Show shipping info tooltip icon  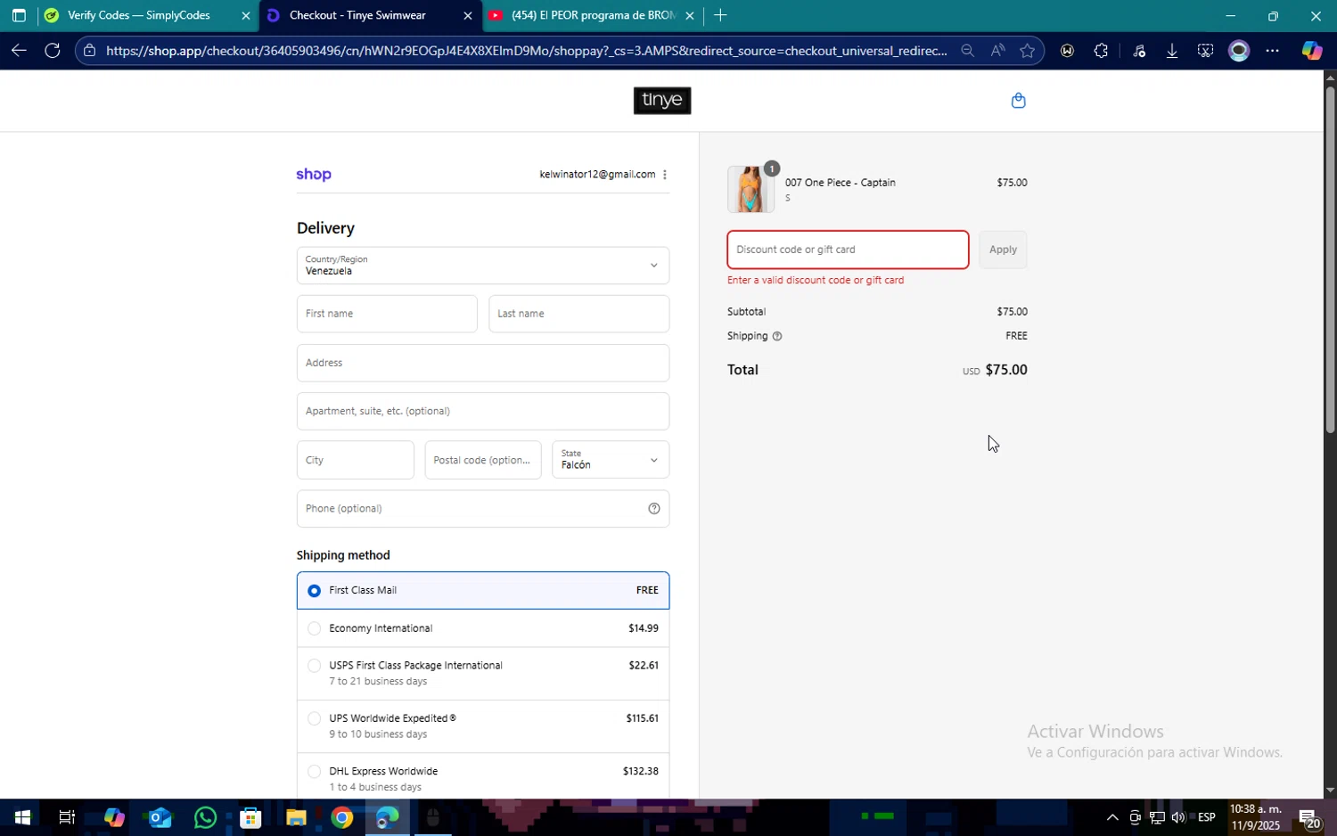coord(777,337)
